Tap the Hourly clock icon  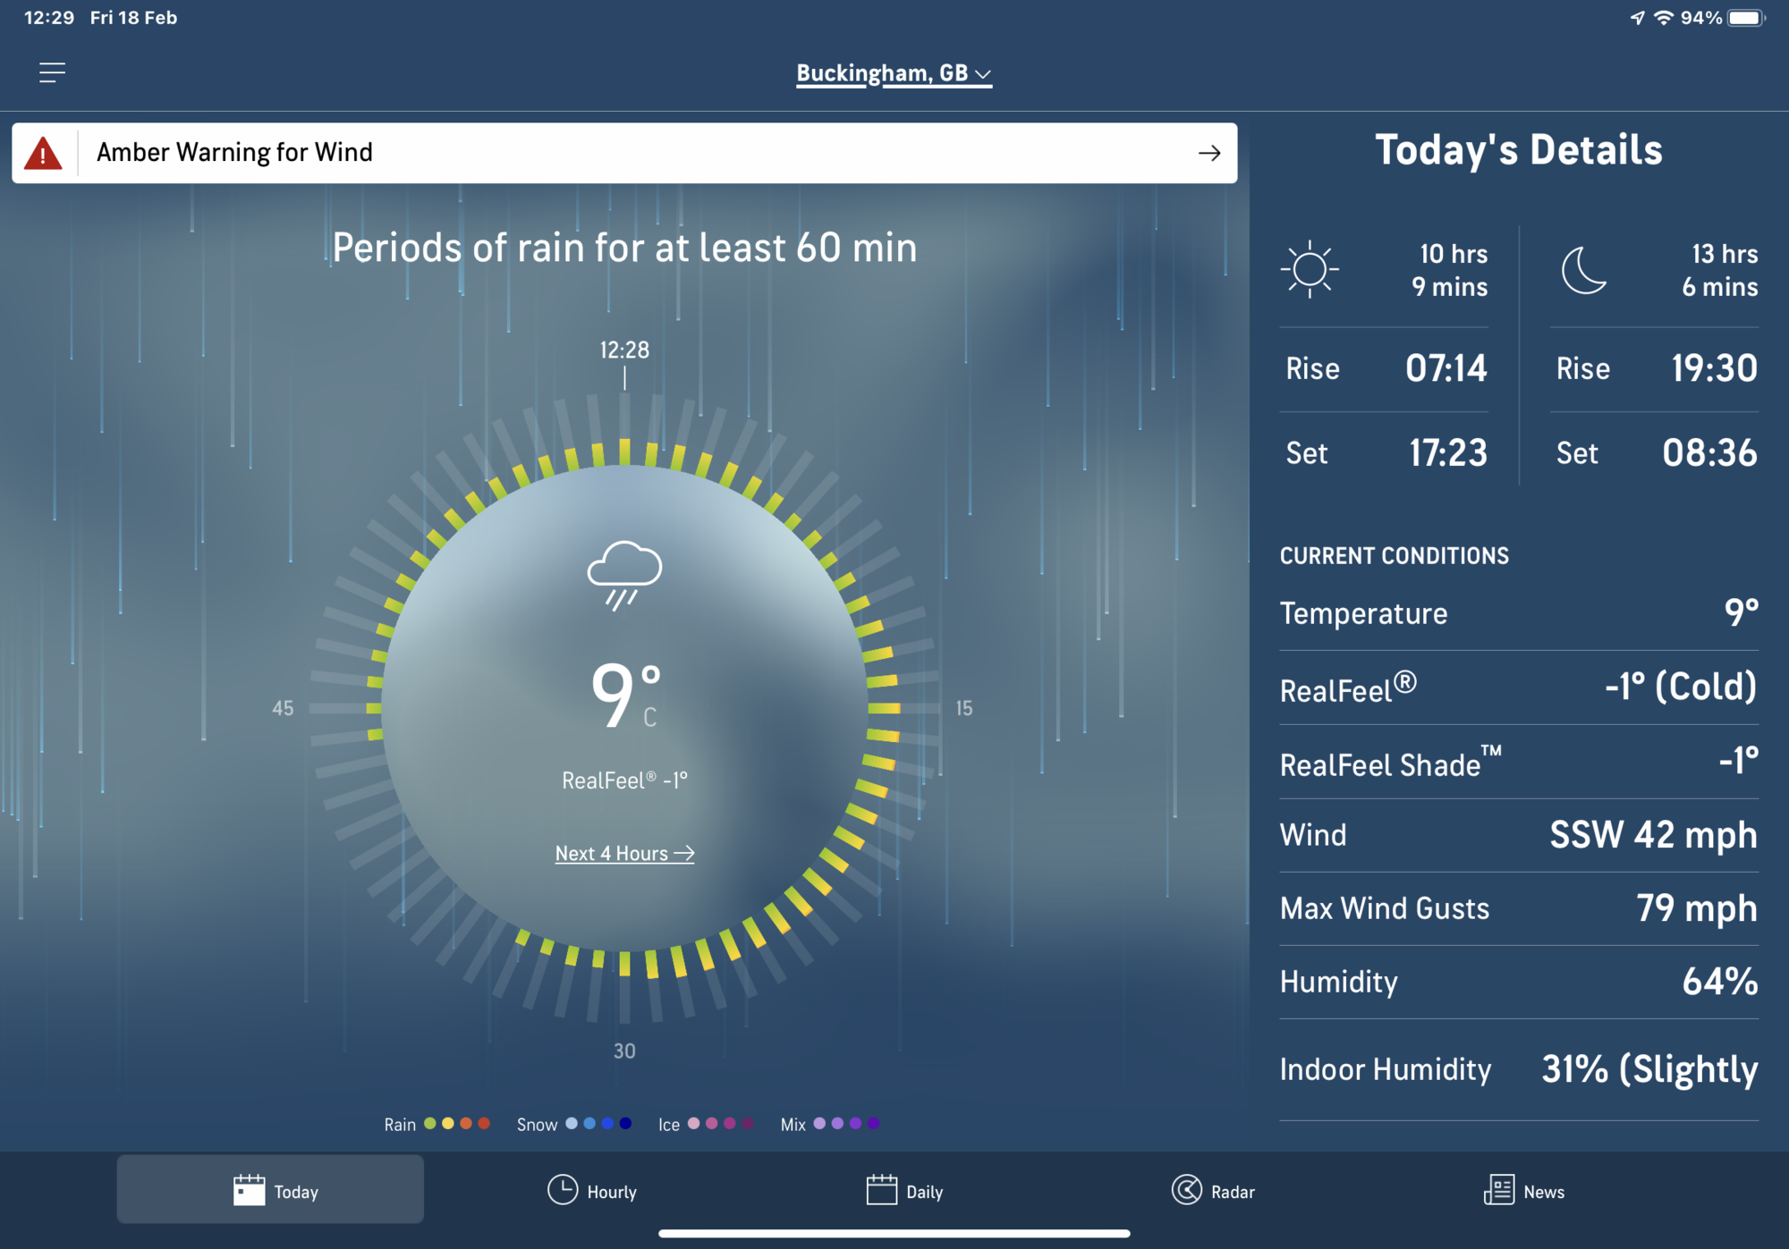coord(563,1190)
